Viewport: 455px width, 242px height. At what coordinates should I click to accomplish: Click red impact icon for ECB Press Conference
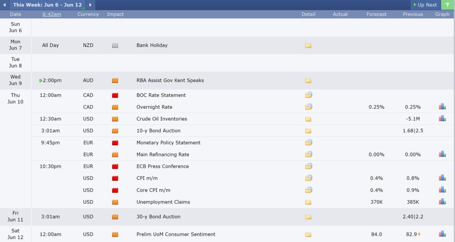(x=115, y=167)
